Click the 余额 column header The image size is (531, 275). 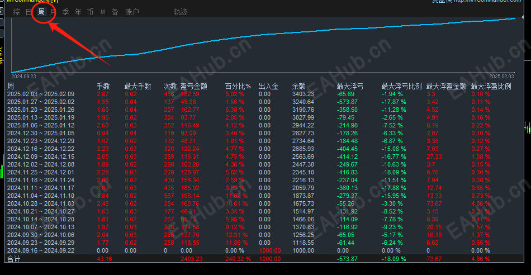pyautogui.click(x=299, y=87)
